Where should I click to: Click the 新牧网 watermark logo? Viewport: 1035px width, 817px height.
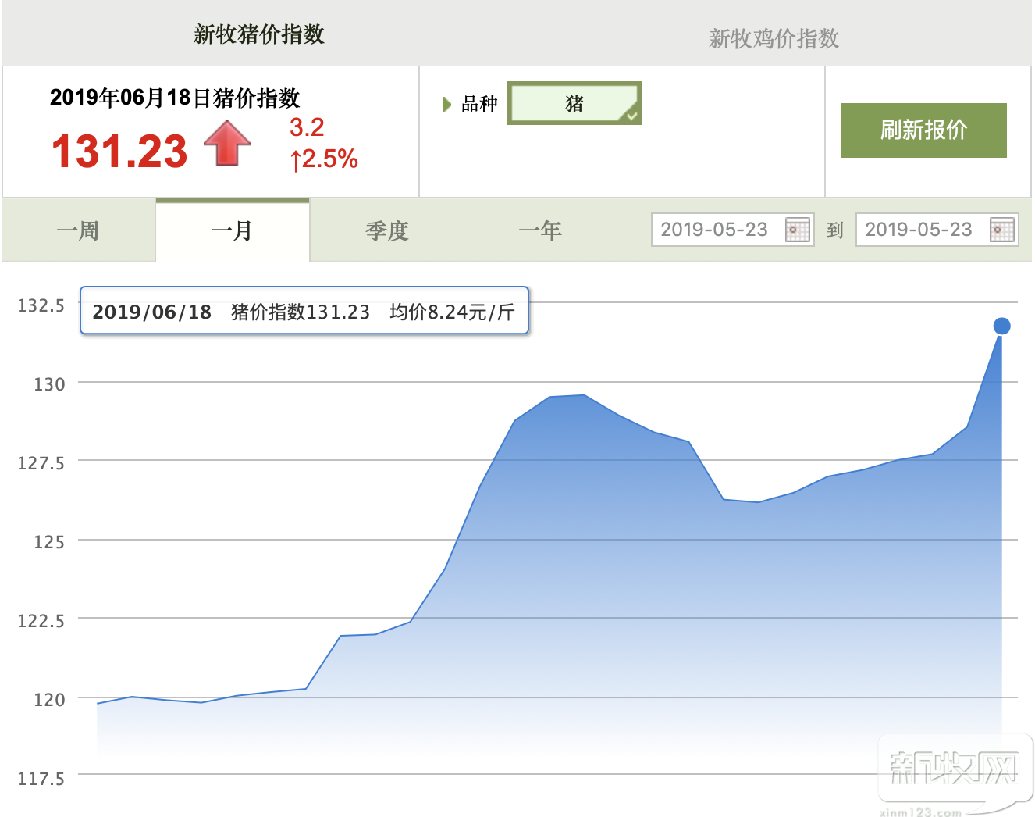point(954,768)
